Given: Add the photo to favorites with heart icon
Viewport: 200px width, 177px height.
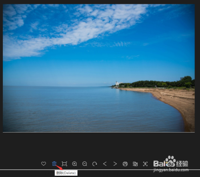Looking at the screenshot, I should click(x=44, y=164).
